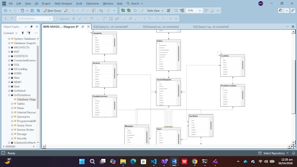Screen dimensions: 297x167
Task: Expand the Programmability folder
Action: (x=12, y=121)
